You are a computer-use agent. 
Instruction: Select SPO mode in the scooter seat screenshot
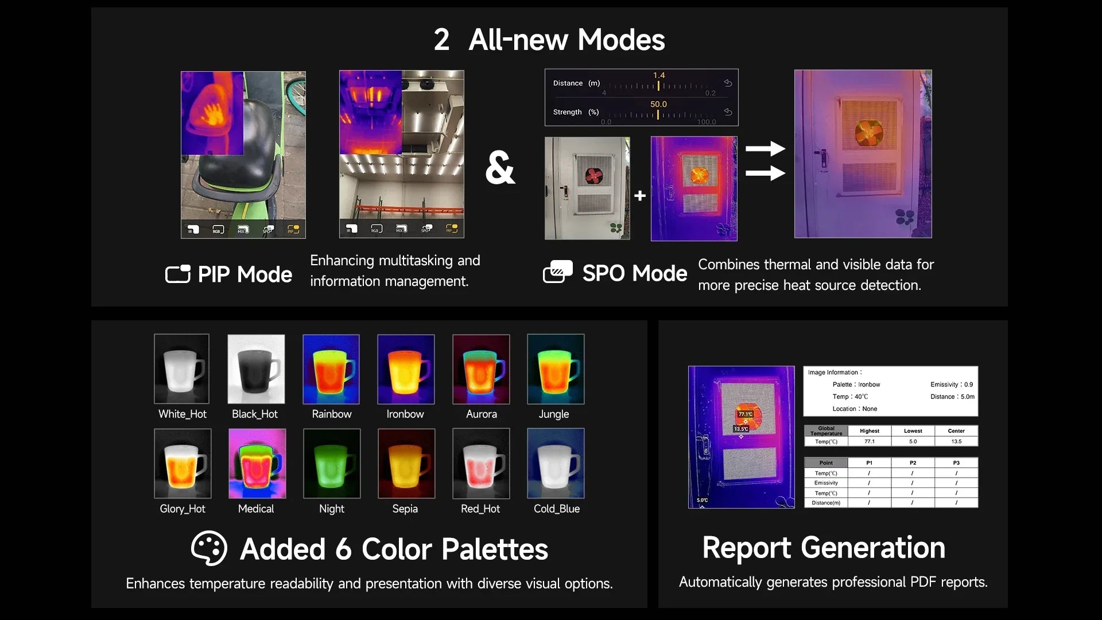tap(268, 229)
